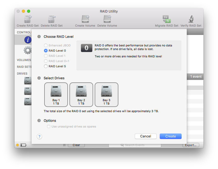This screenshot has width=218, height=169.
Task: Select the Bay 2 drive
Action: [81, 94]
